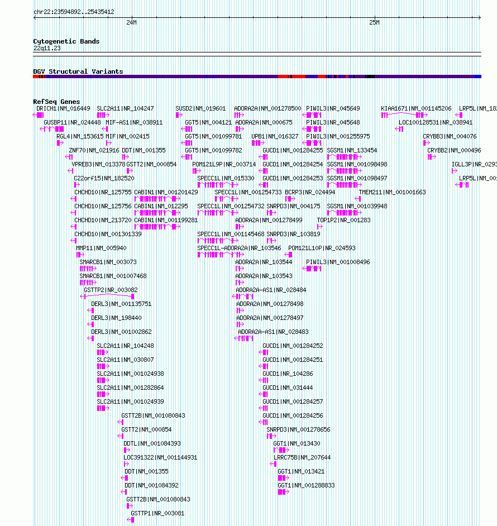Click GSTTP2|NR_003082 label

111,290
